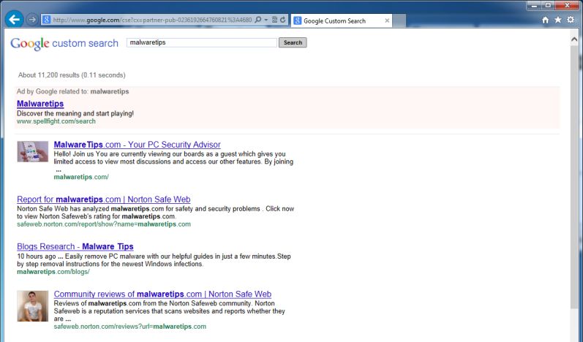
Task: Open MalwareTips.com - Your PC Security Advisor
Action: [138, 145]
